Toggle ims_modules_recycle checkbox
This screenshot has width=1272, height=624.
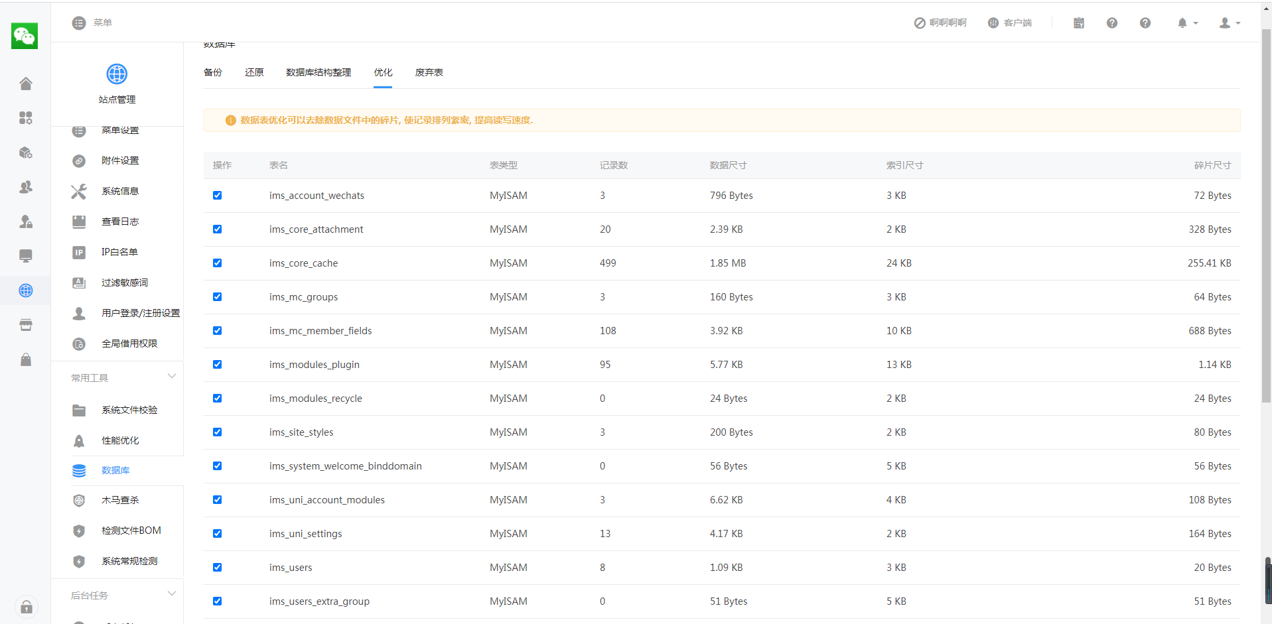tap(217, 399)
